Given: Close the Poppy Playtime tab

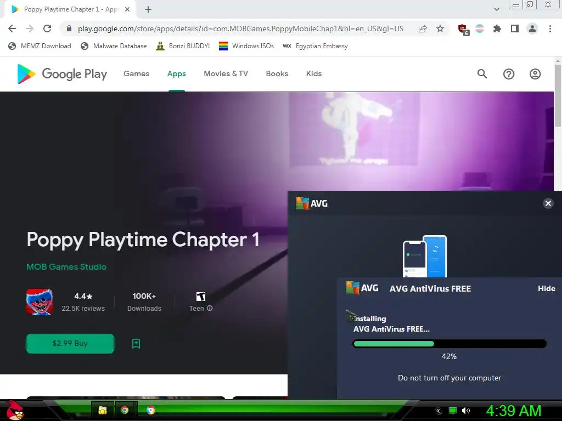Looking at the screenshot, I should point(127,9).
